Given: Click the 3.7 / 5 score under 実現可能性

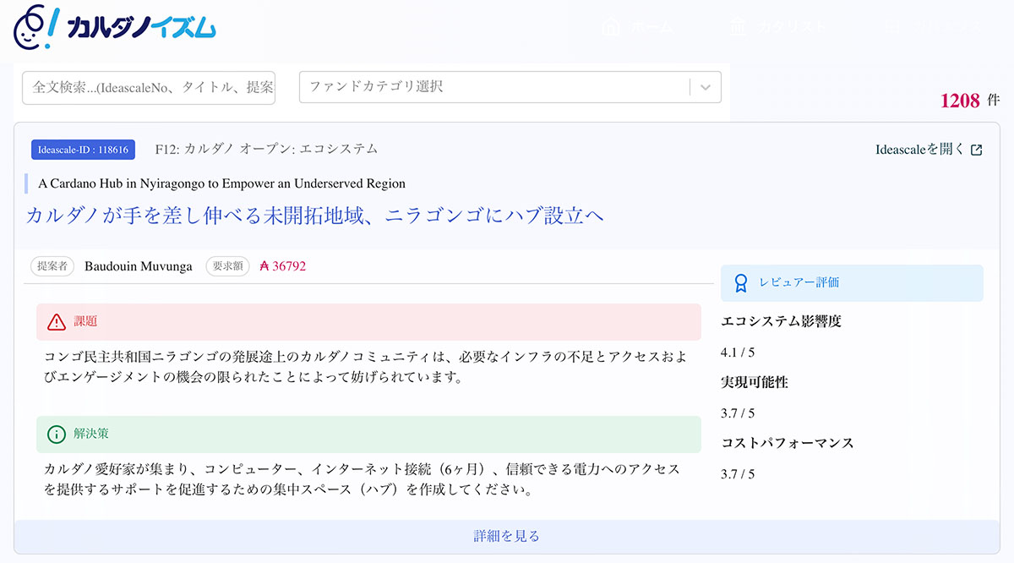Looking at the screenshot, I should [738, 413].
